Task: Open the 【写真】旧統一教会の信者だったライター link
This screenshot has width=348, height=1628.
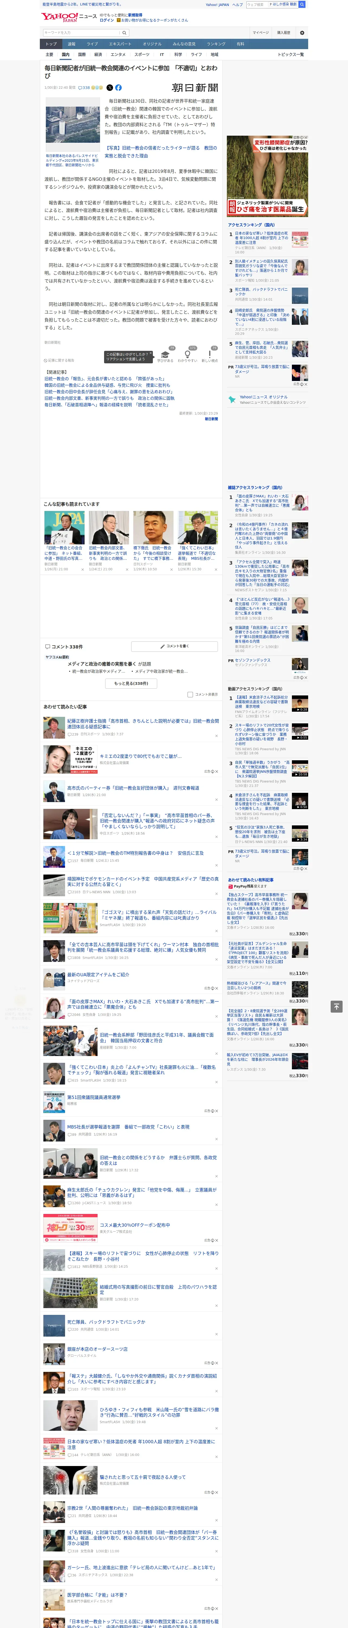Action: point(160,152)
